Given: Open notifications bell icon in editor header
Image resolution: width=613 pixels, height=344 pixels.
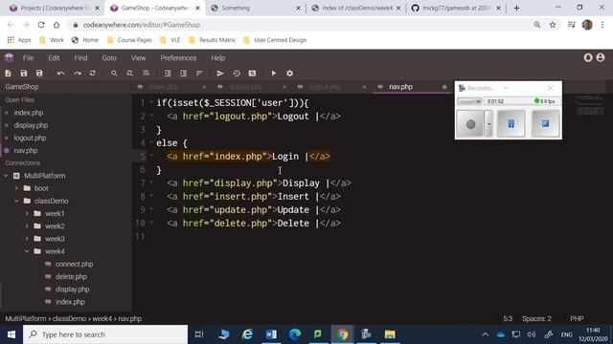Looking at the screenshot, I should [588, 57].
